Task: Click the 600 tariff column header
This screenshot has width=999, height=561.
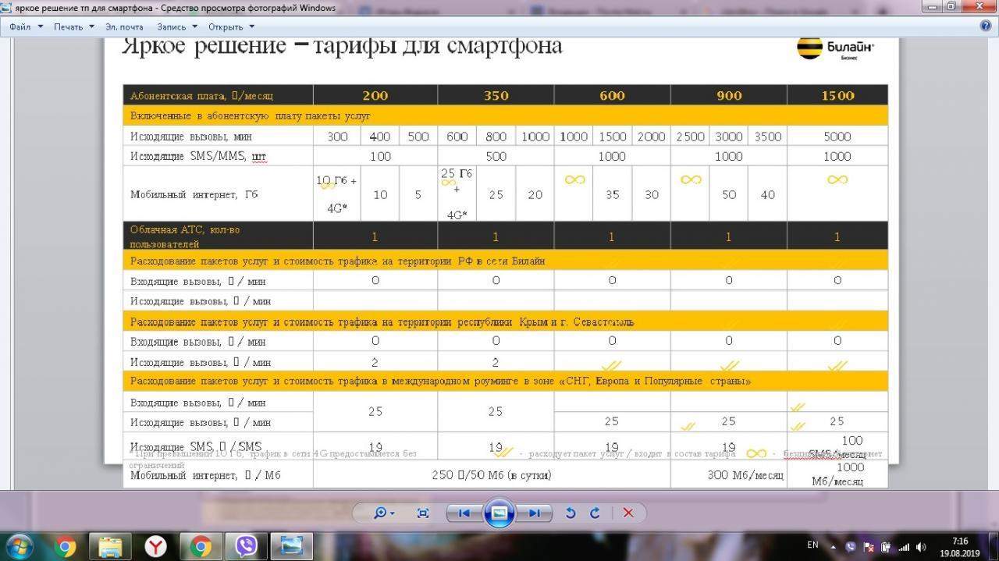Action: [x=612, y=95]
